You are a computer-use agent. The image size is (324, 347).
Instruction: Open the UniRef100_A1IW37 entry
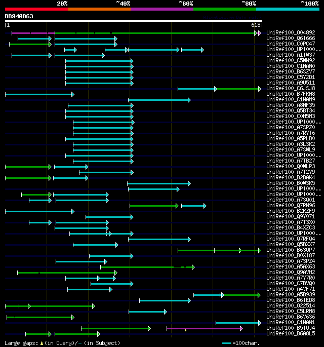click(x=291, y=55)
